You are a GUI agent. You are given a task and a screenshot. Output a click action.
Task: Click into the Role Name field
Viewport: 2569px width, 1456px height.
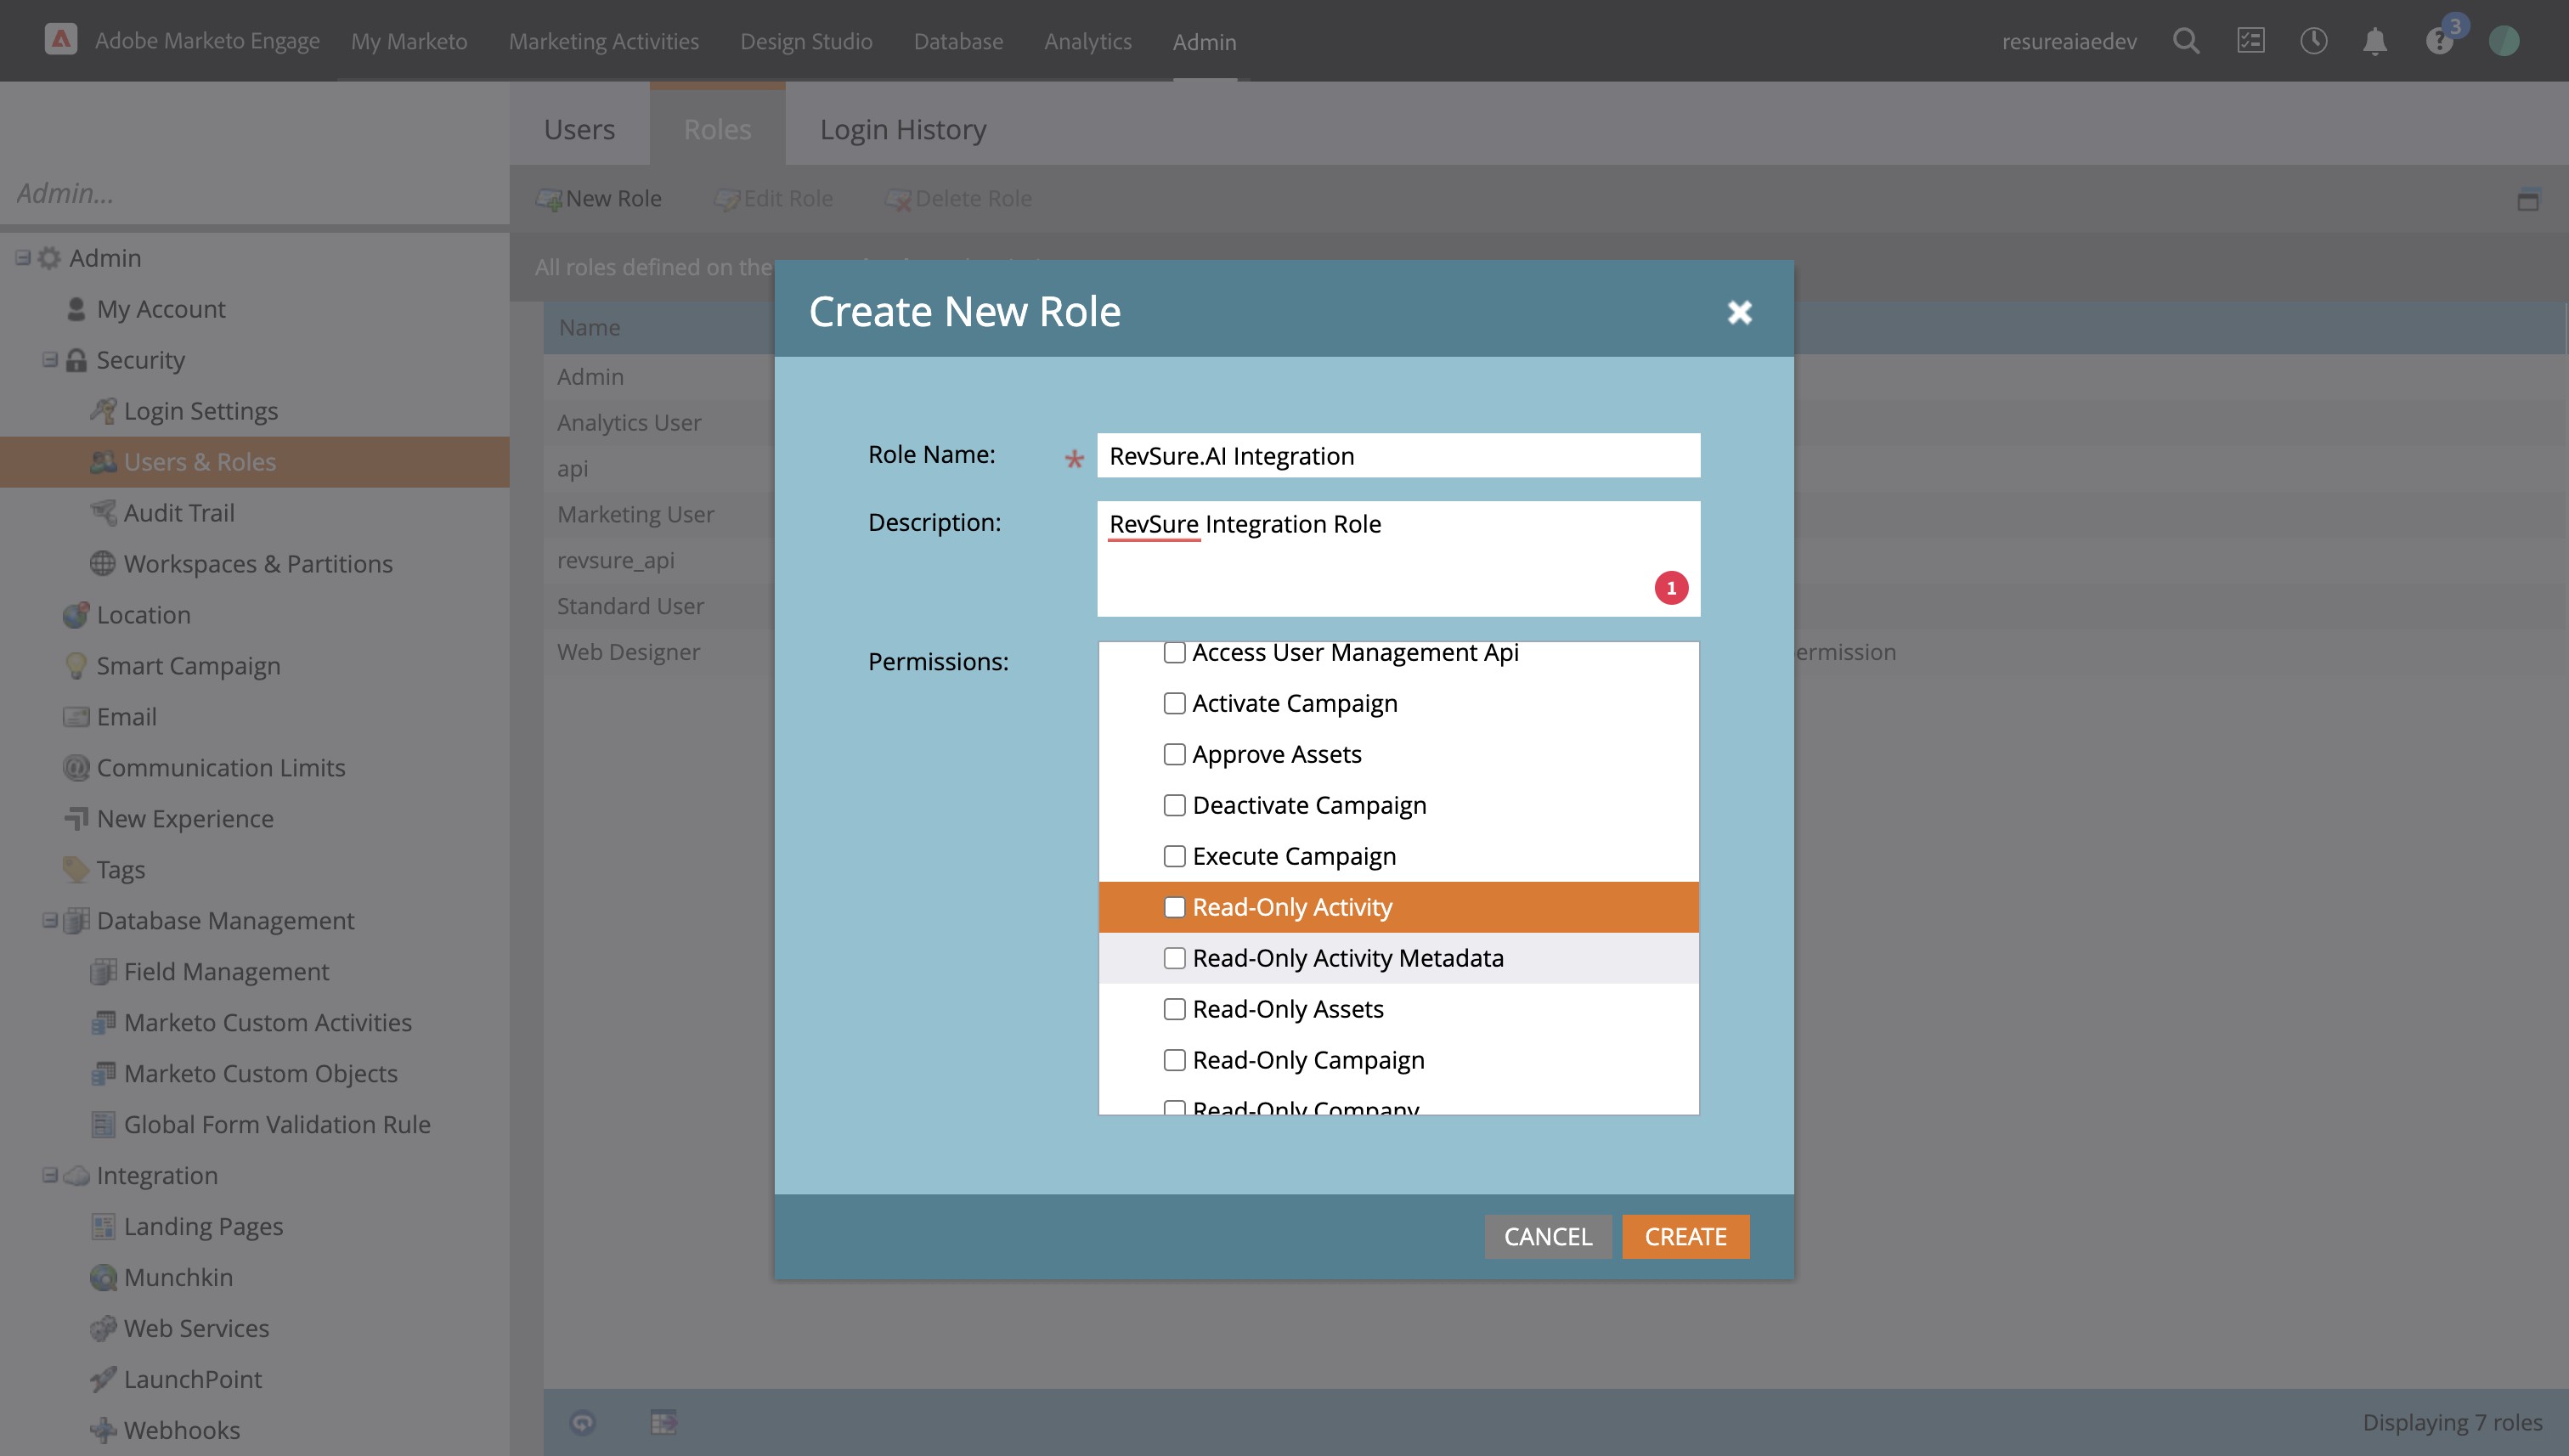tap(1397, 456)
